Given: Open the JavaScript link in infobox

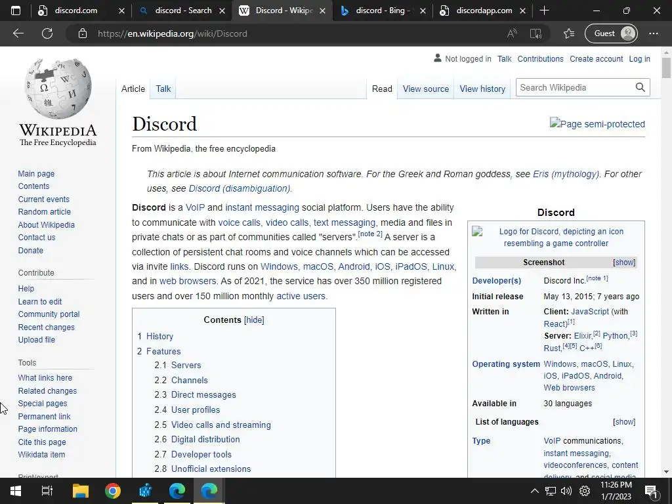Looking at the screenshot, I should 590,312.
